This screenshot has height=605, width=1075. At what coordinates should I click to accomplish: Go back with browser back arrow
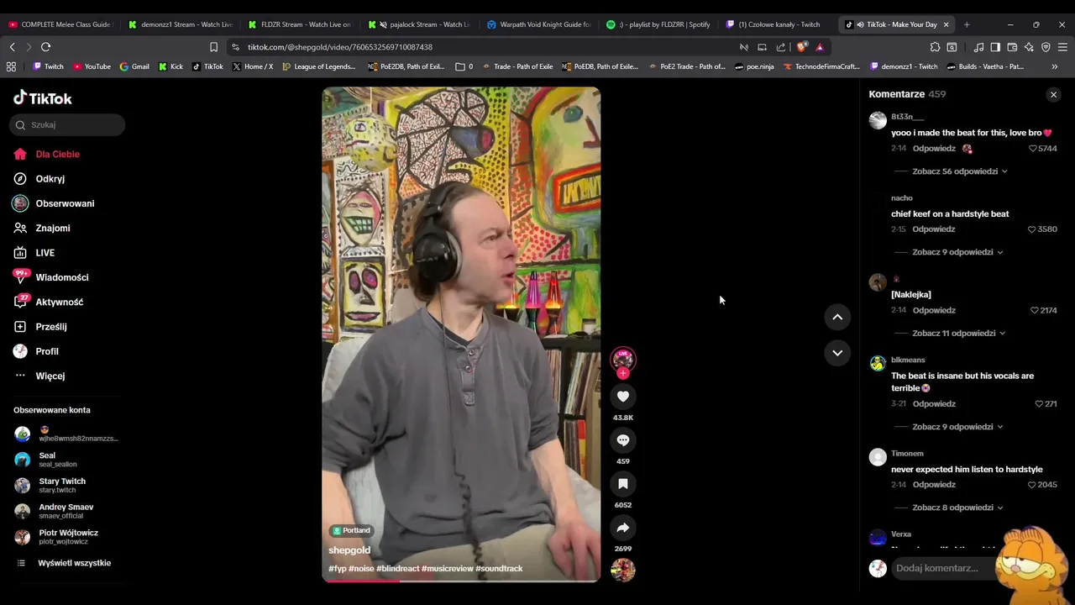(12, 47)
